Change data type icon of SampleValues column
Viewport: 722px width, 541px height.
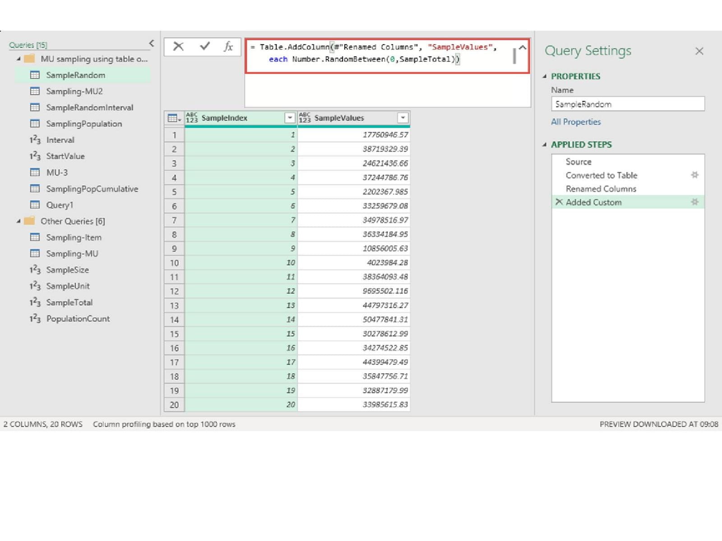(305, 118)
